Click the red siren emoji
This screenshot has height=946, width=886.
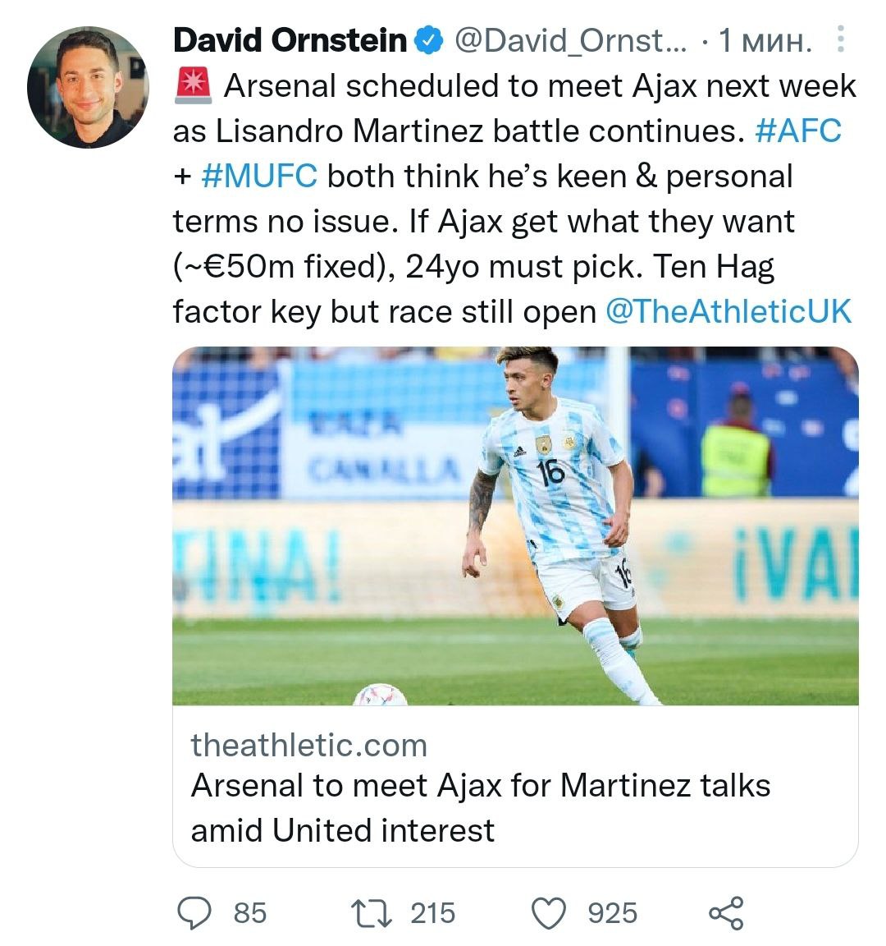coord(193,85)
